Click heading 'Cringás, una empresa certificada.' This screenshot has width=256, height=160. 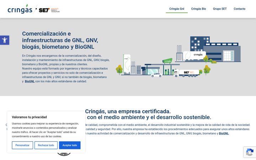pyautogui.click(x=128, y=111)
